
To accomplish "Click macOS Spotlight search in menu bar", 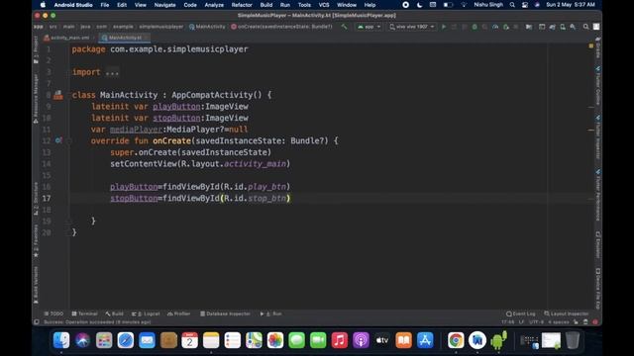I will 512,5.
